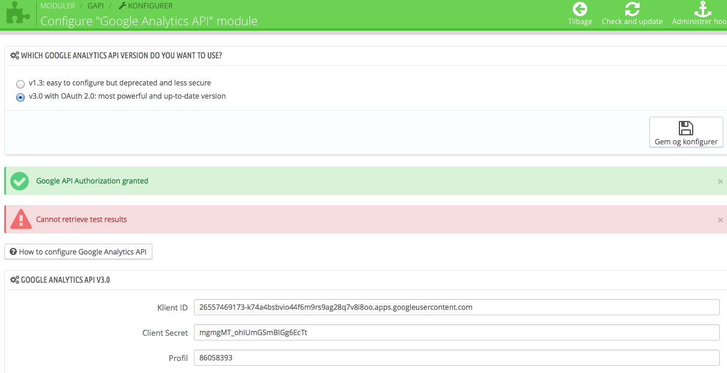
Task: Click the Client Secret label
Action: pos(165,333)
